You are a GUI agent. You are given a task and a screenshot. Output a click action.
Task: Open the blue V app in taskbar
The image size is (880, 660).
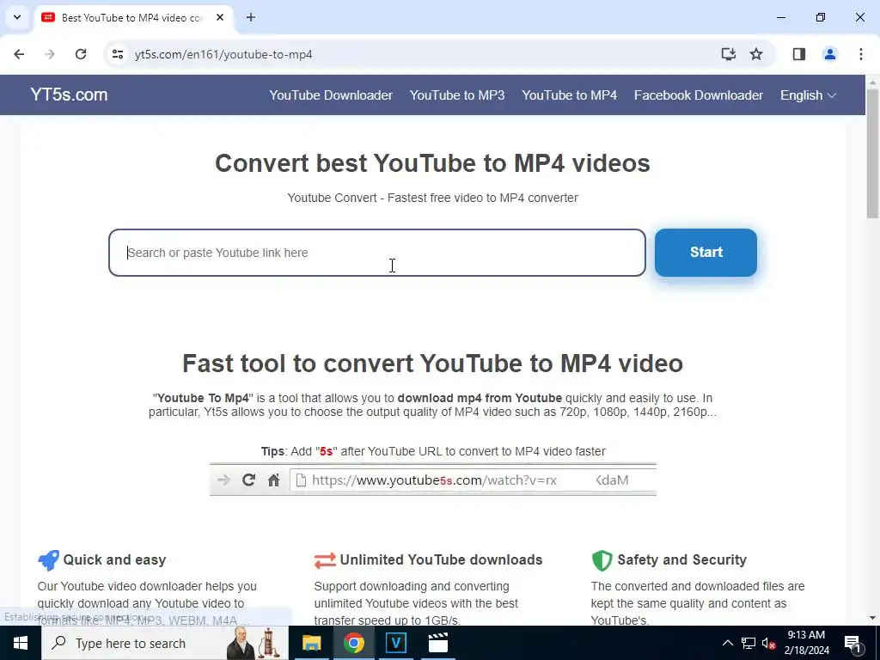coord(395,643)
